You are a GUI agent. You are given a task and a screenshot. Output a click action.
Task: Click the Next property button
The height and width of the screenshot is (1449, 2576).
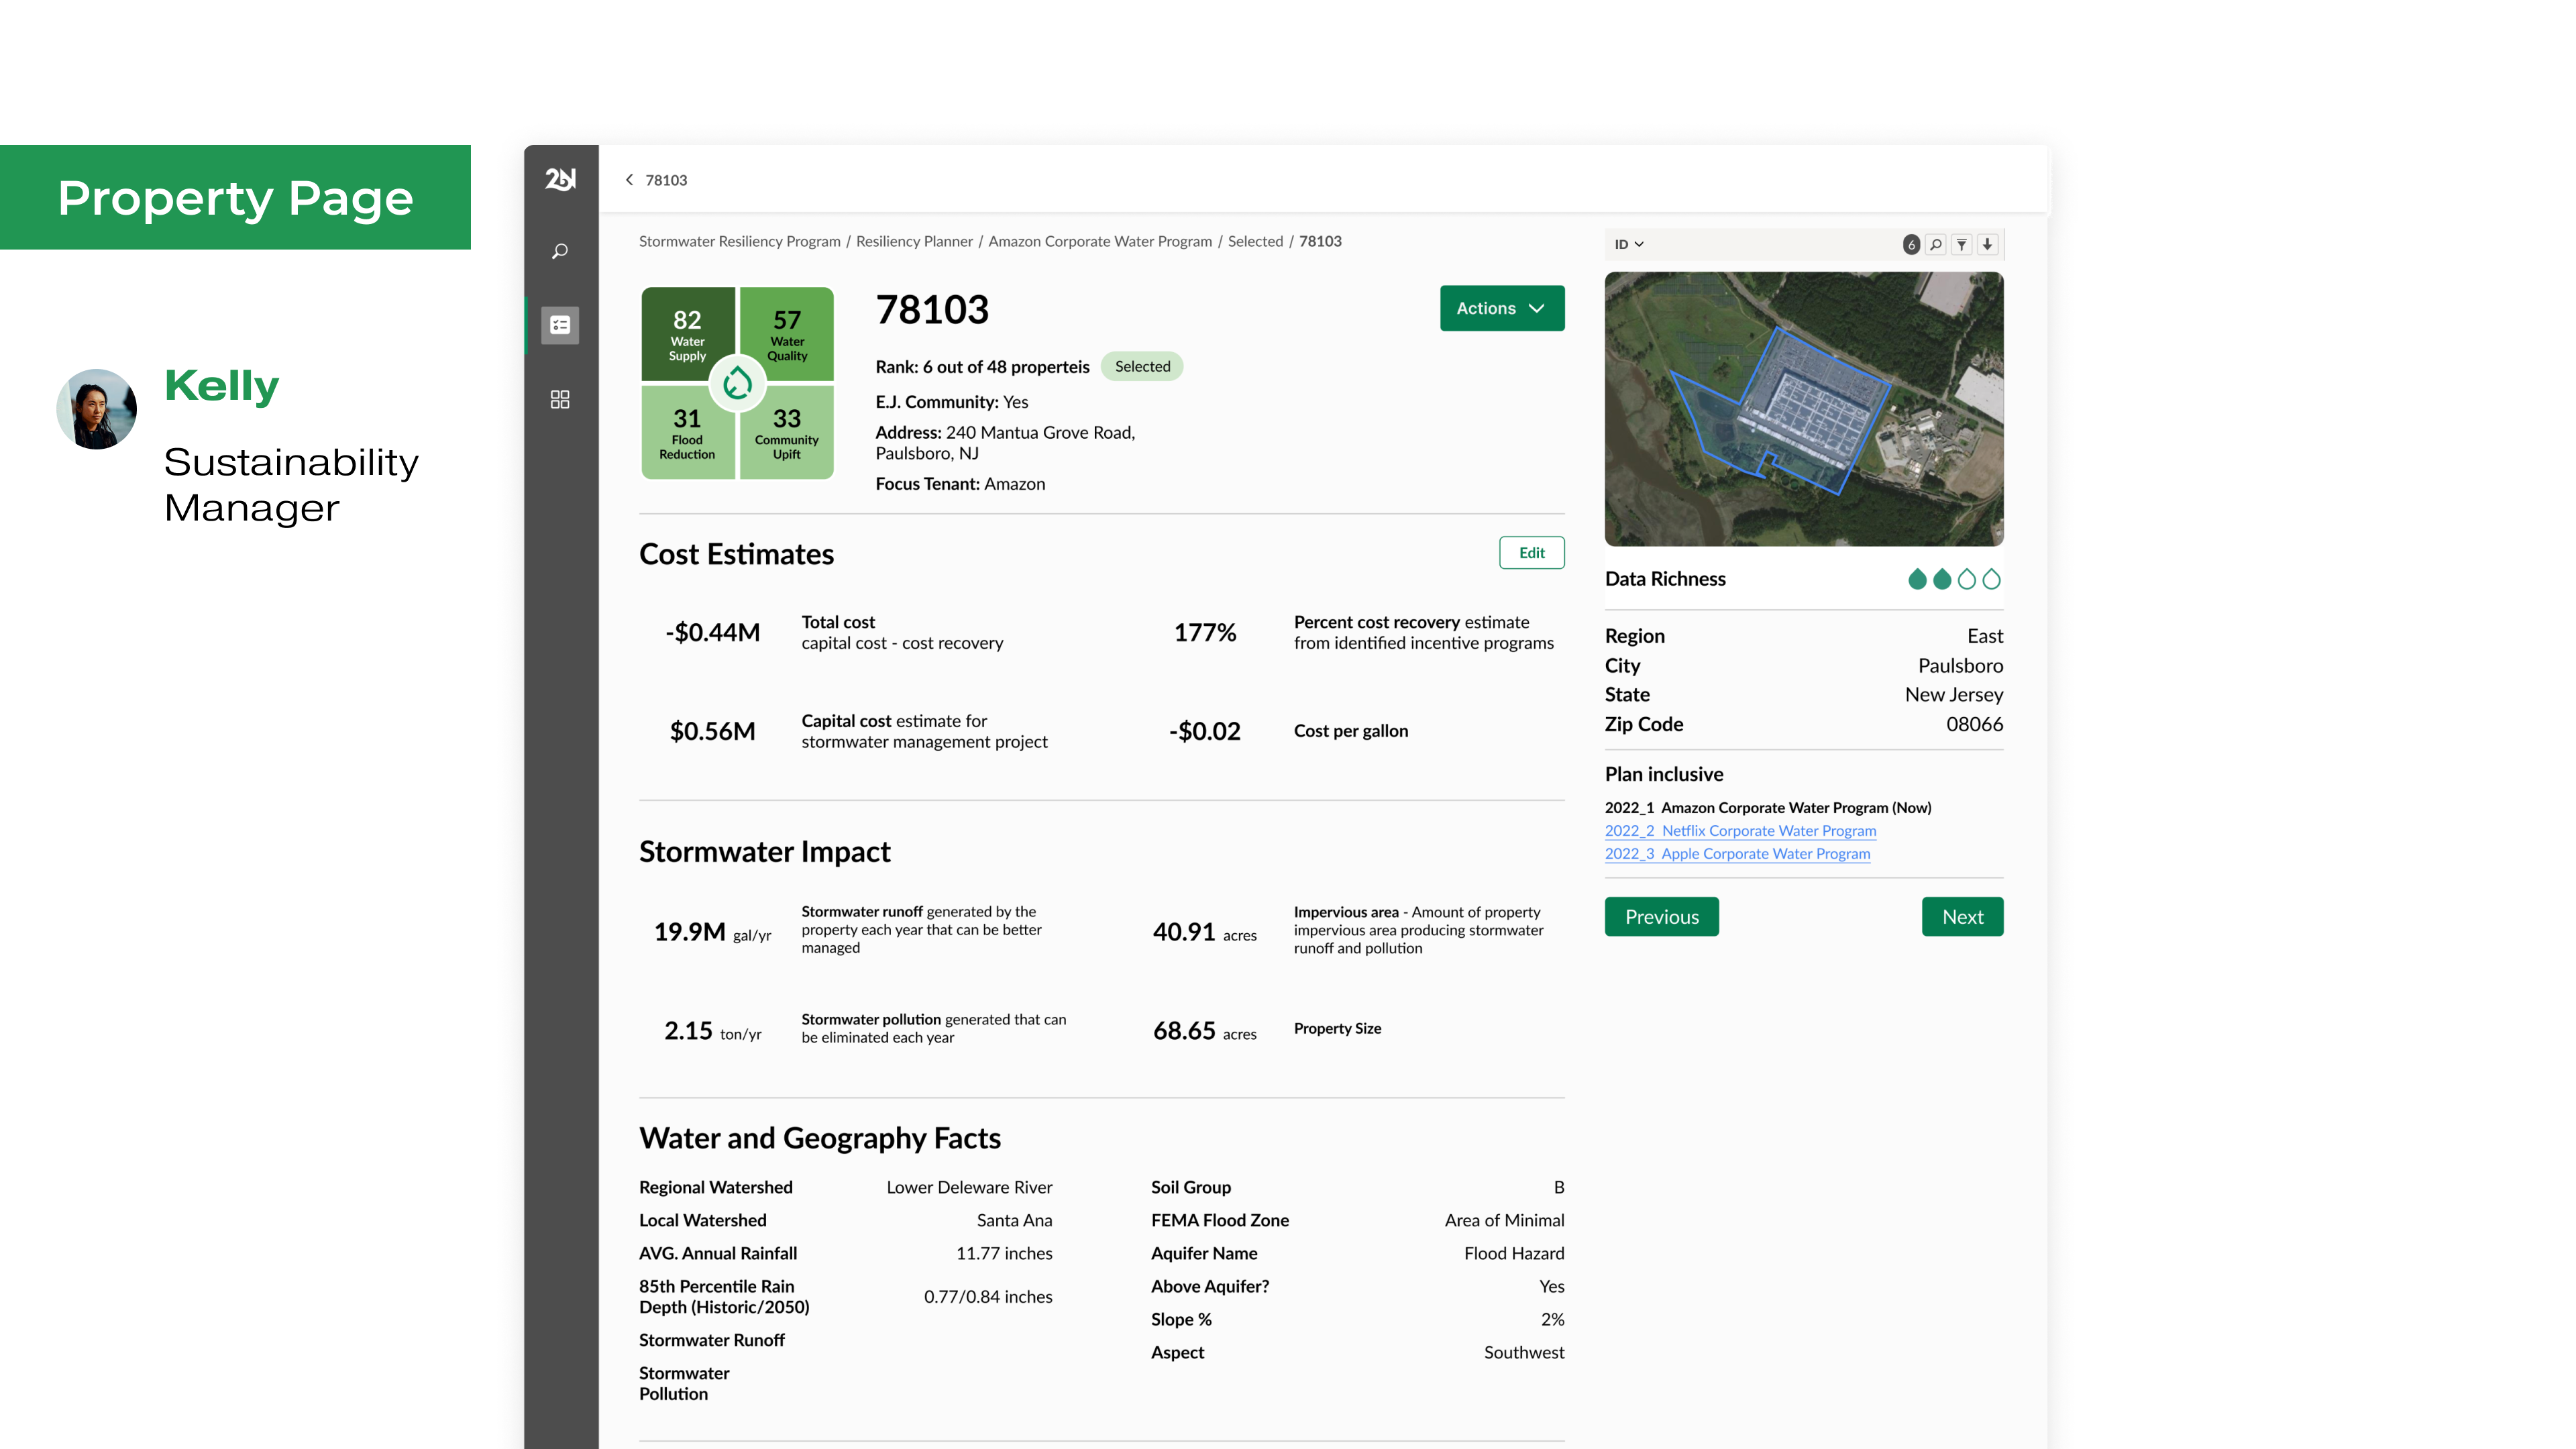(x=1962, y=916)
